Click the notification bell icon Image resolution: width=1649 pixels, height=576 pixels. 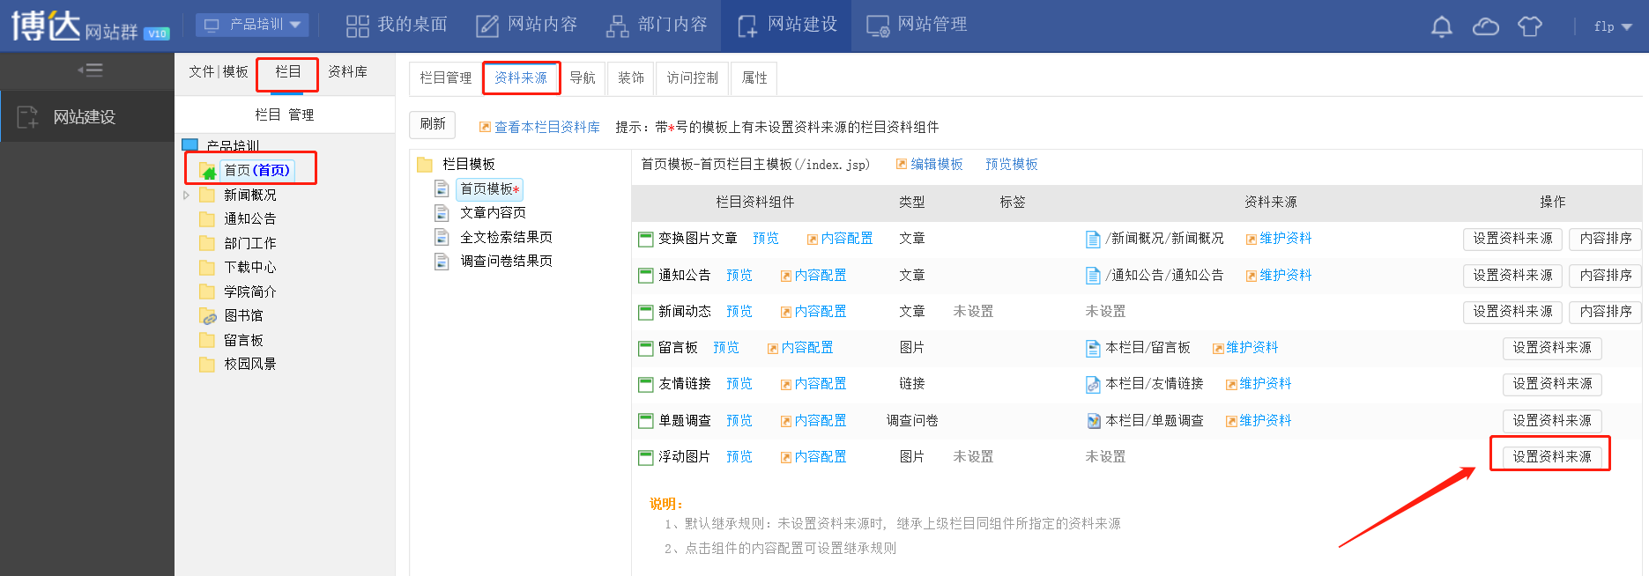click(1441, 26)
